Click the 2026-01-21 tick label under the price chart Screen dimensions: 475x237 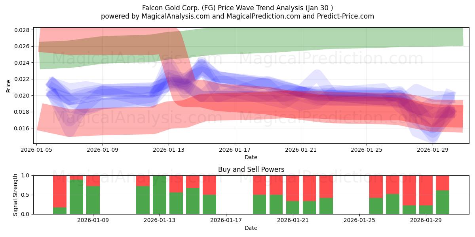[301, 150]
